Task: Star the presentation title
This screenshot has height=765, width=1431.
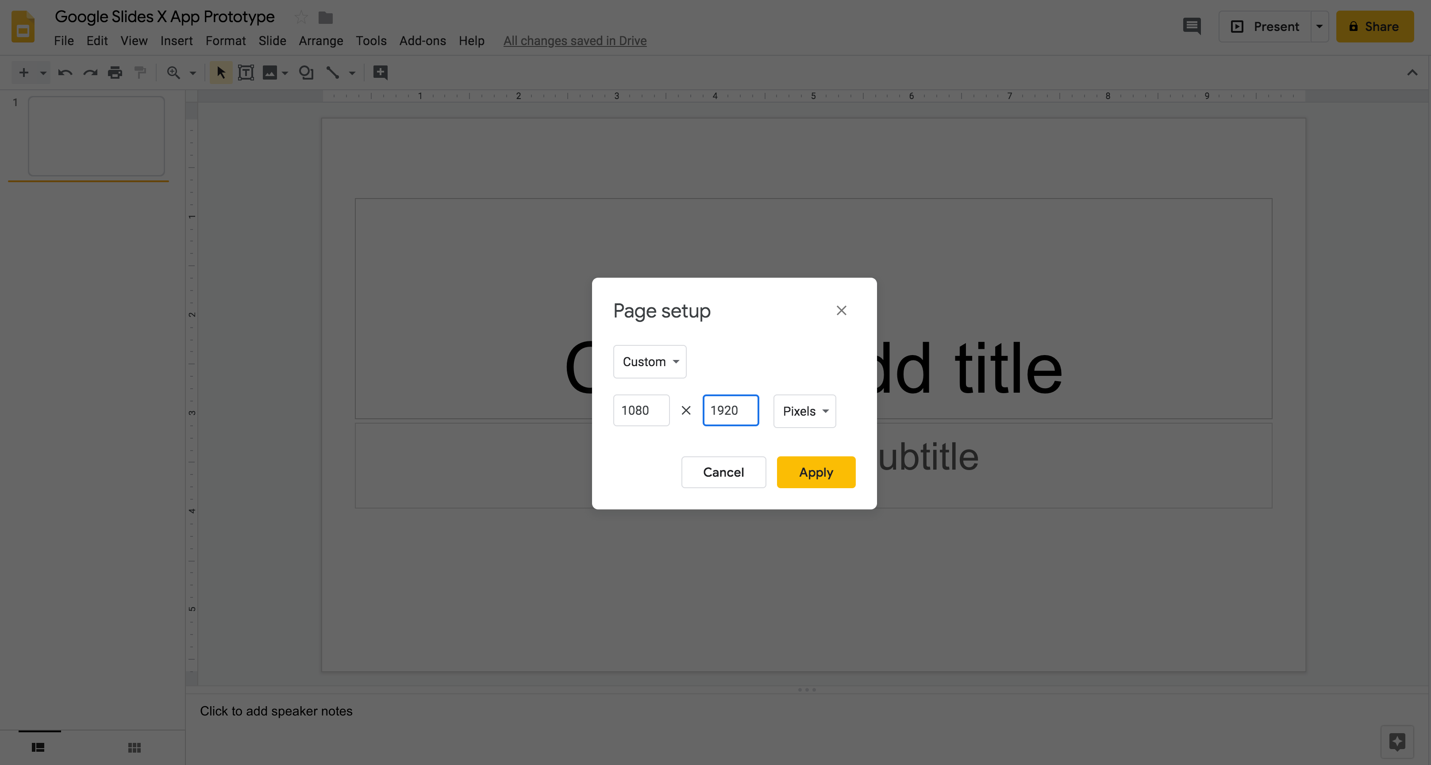Action: pos(300,18)
